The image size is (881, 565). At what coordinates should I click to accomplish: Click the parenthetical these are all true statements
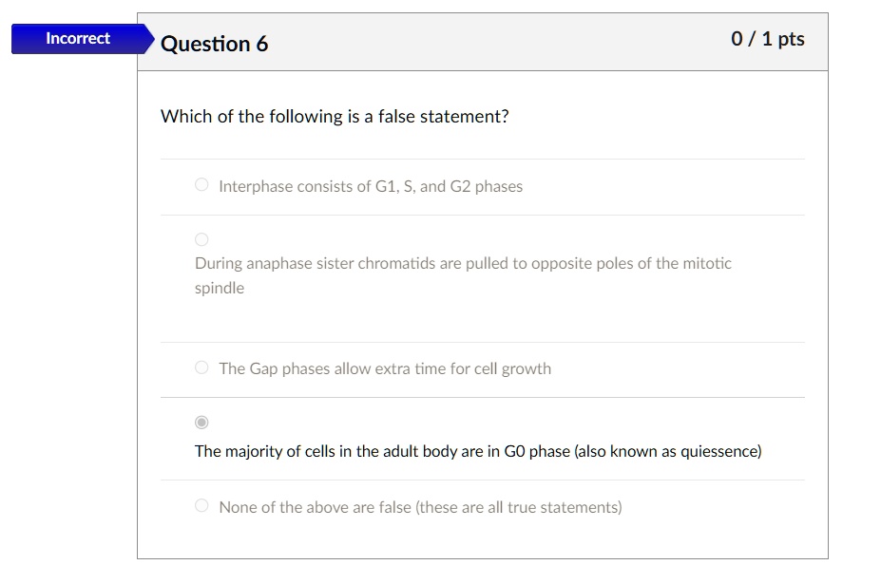point(519,508)
